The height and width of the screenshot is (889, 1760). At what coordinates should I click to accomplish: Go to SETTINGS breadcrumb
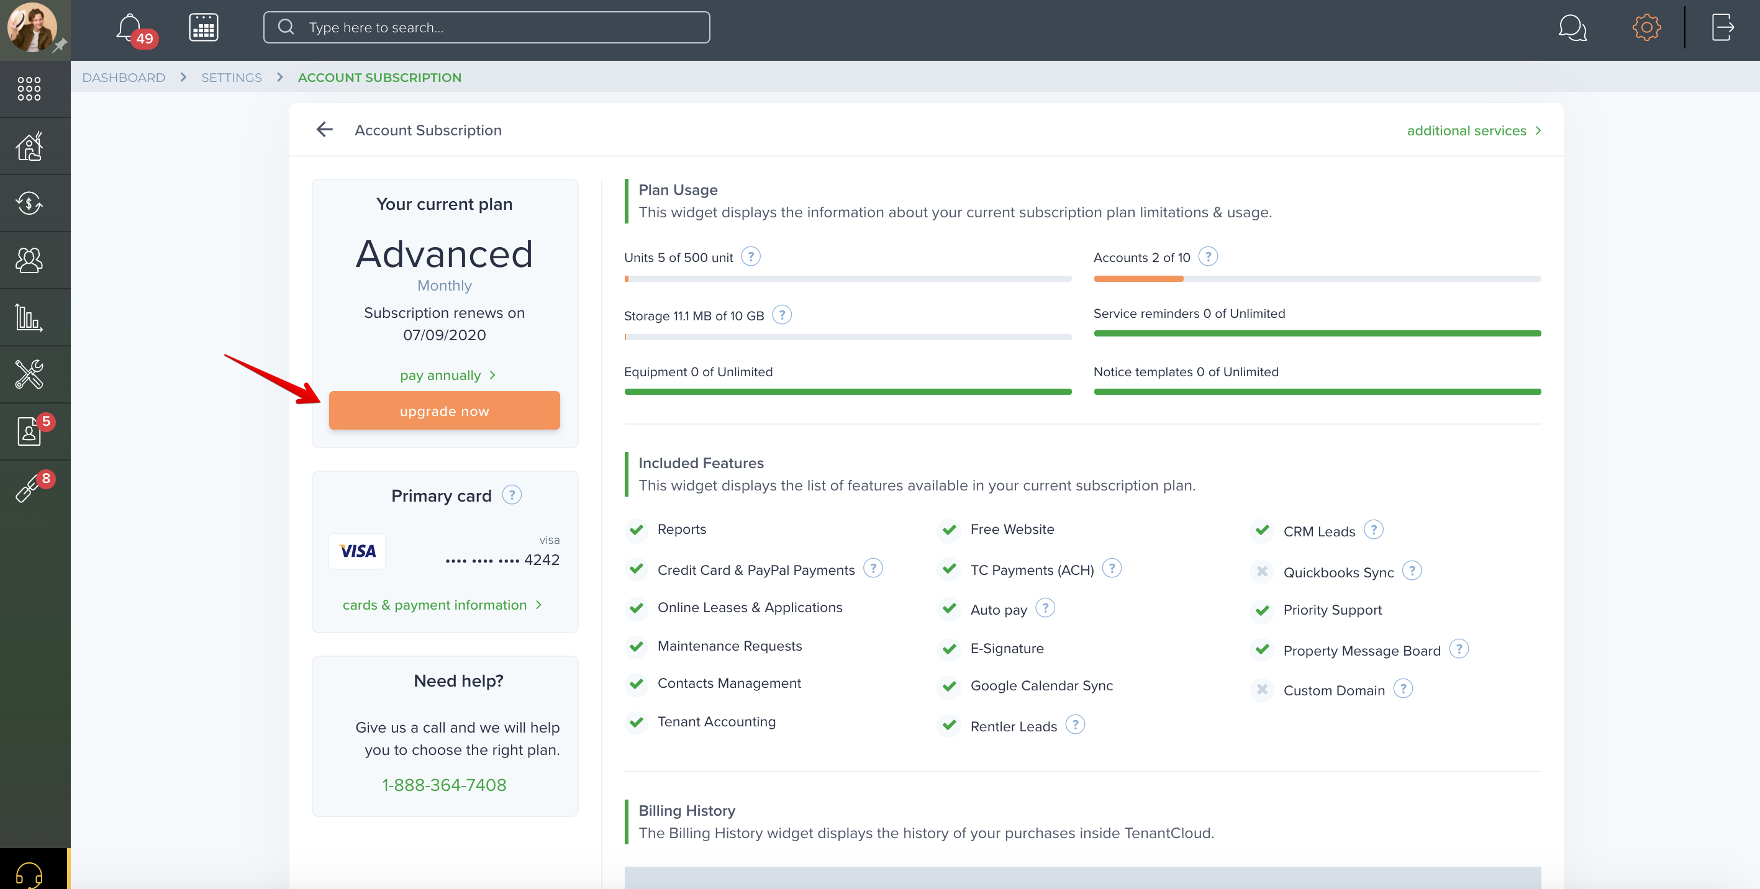click(x=232, y=77)
